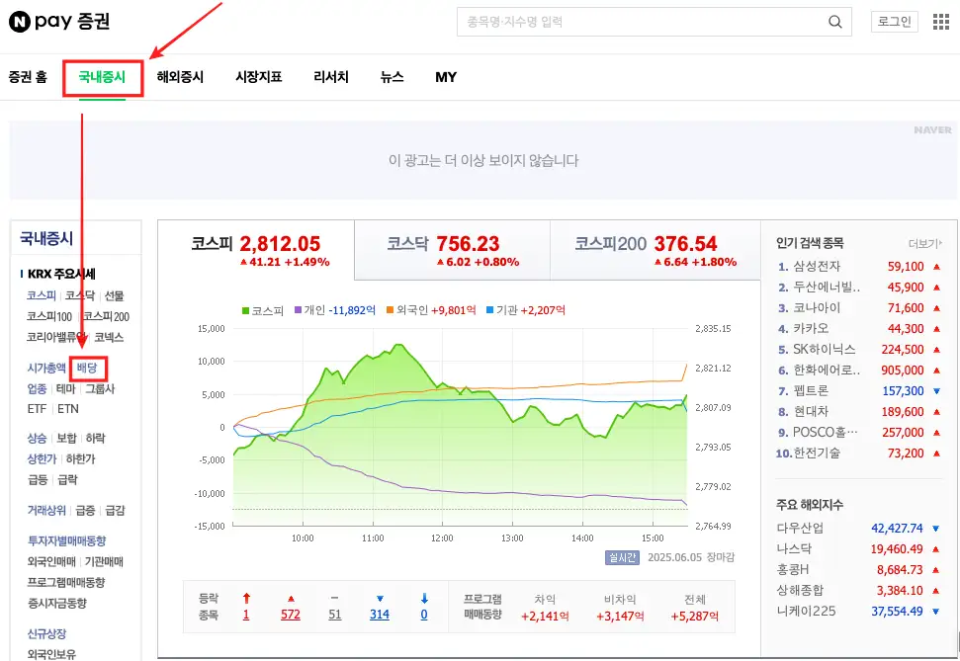Image resolution: width=960 pixels, height=661 pixels.
Task: Open the 국내증시 tab
Action: point(102,77)
